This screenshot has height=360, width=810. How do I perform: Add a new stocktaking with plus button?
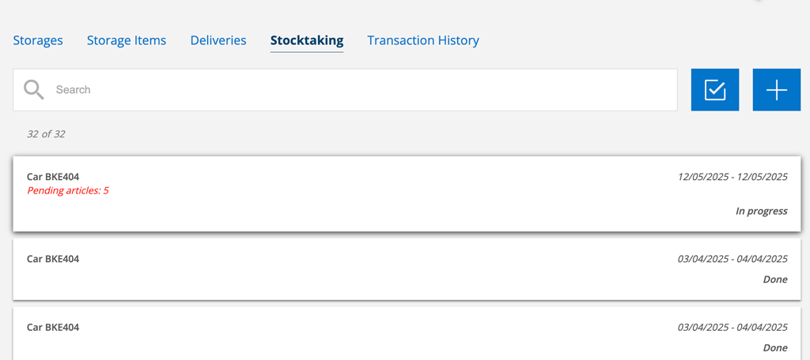(x=777, y=90)
